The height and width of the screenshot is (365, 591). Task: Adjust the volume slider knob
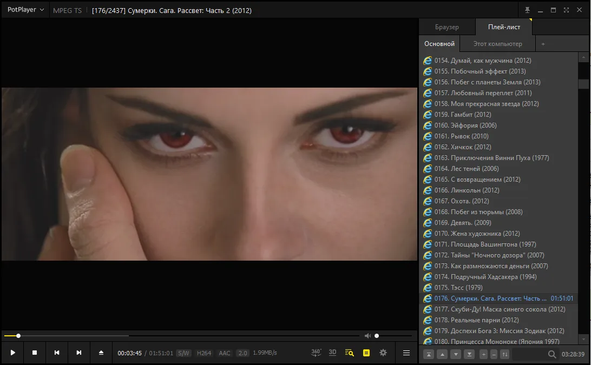(x=377, y=336)
